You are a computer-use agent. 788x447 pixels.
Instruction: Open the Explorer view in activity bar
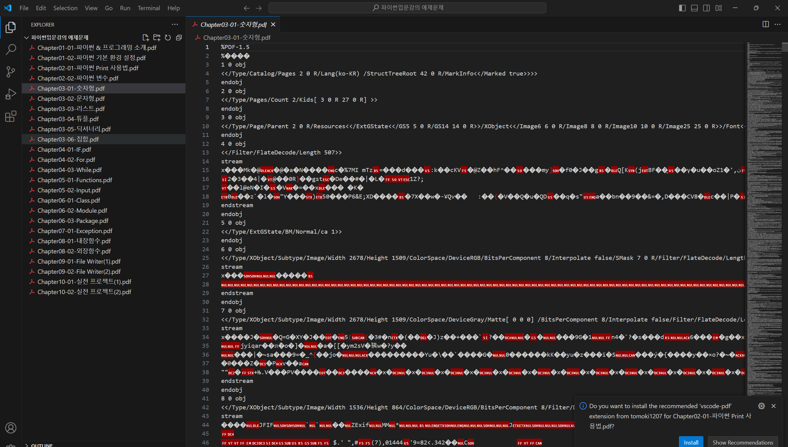(x=11, y=27)
